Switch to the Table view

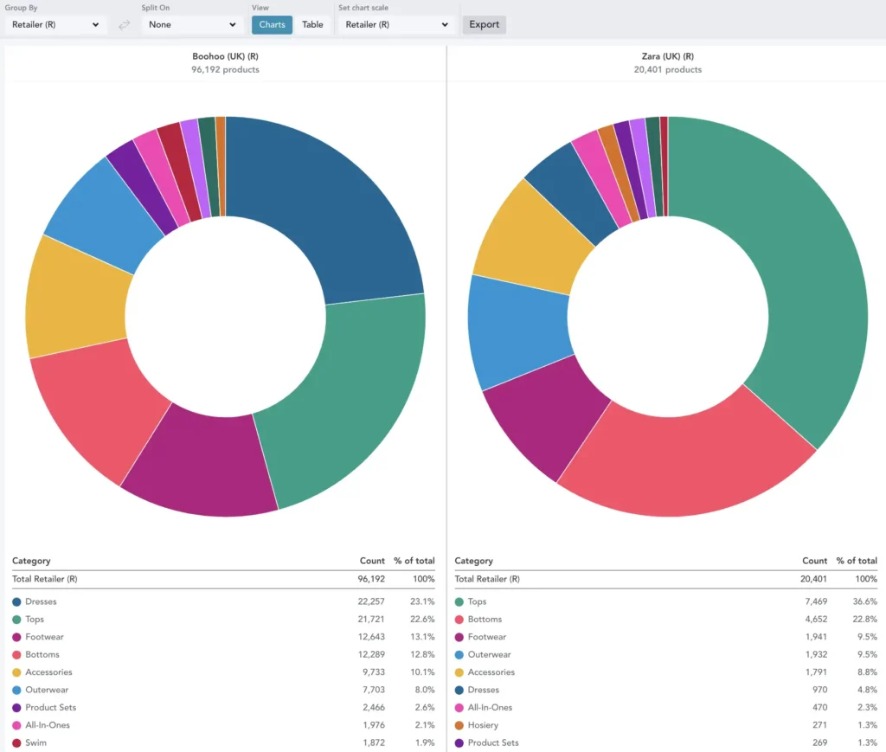312,25
